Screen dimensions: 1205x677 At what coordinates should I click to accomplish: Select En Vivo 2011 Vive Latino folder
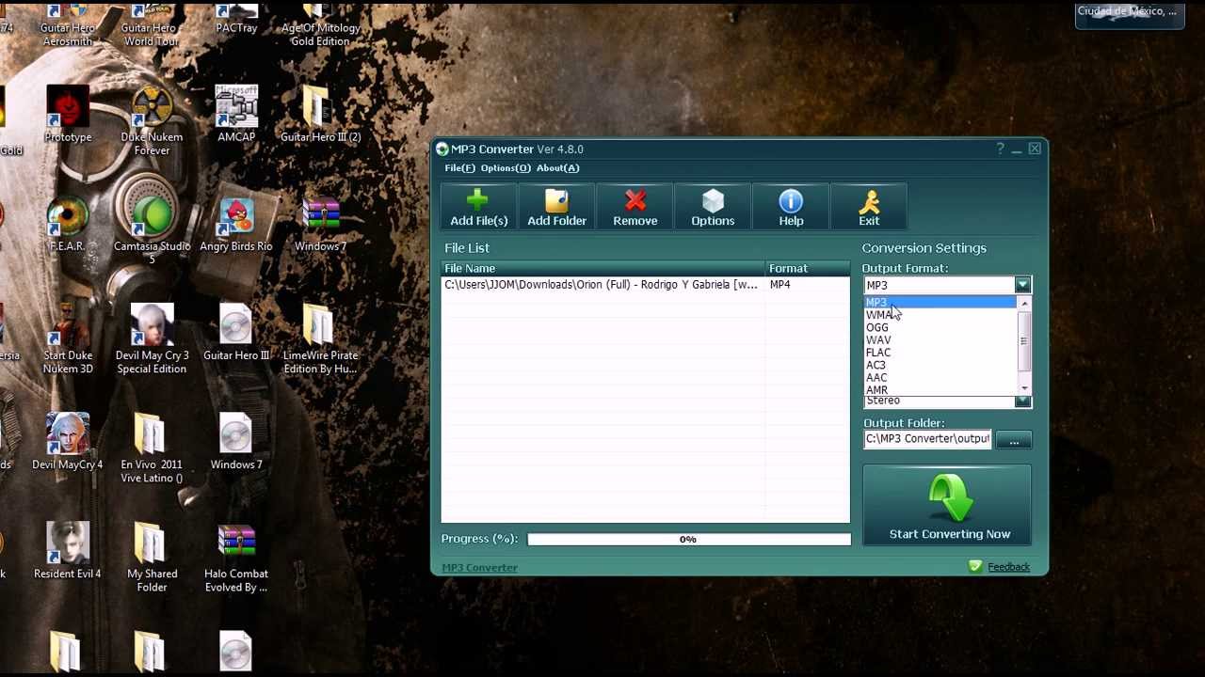pos(152,449)
